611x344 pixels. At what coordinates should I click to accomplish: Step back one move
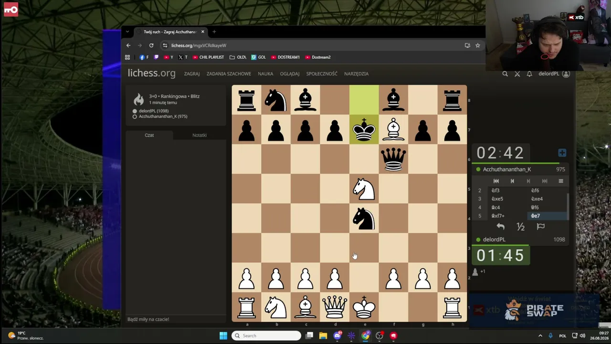(512, 181)
